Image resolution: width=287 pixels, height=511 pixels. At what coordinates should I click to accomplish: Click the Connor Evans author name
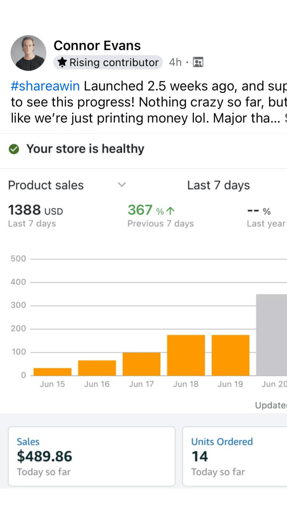click(x=97, y=45)
